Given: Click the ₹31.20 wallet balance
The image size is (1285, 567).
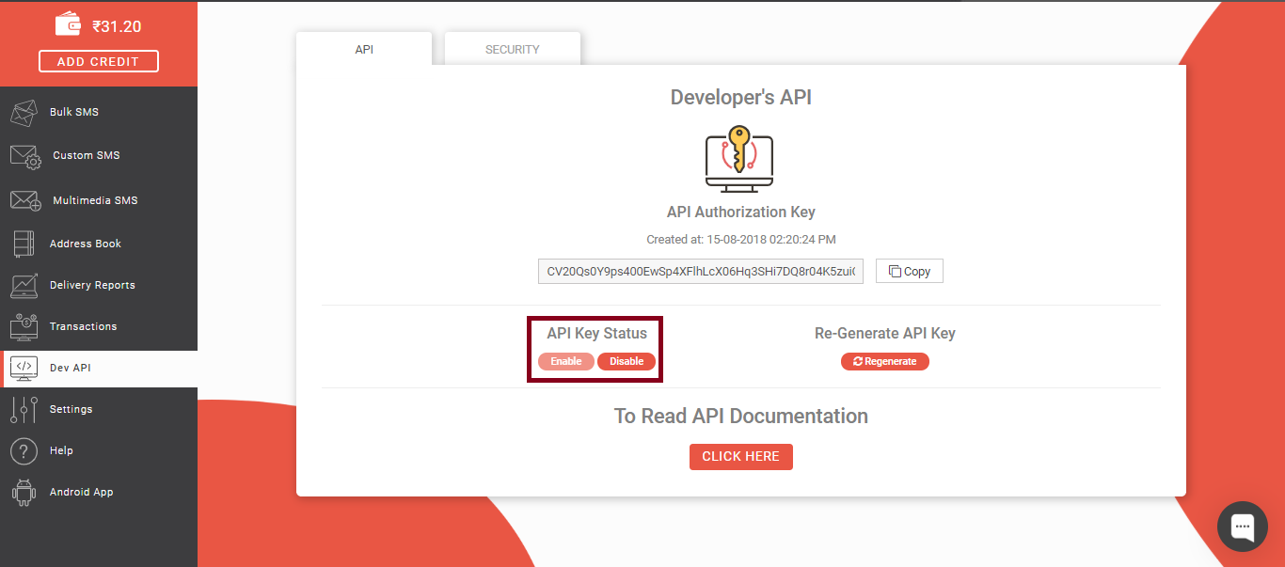Looking at the screenshot, I should [117, 26].
